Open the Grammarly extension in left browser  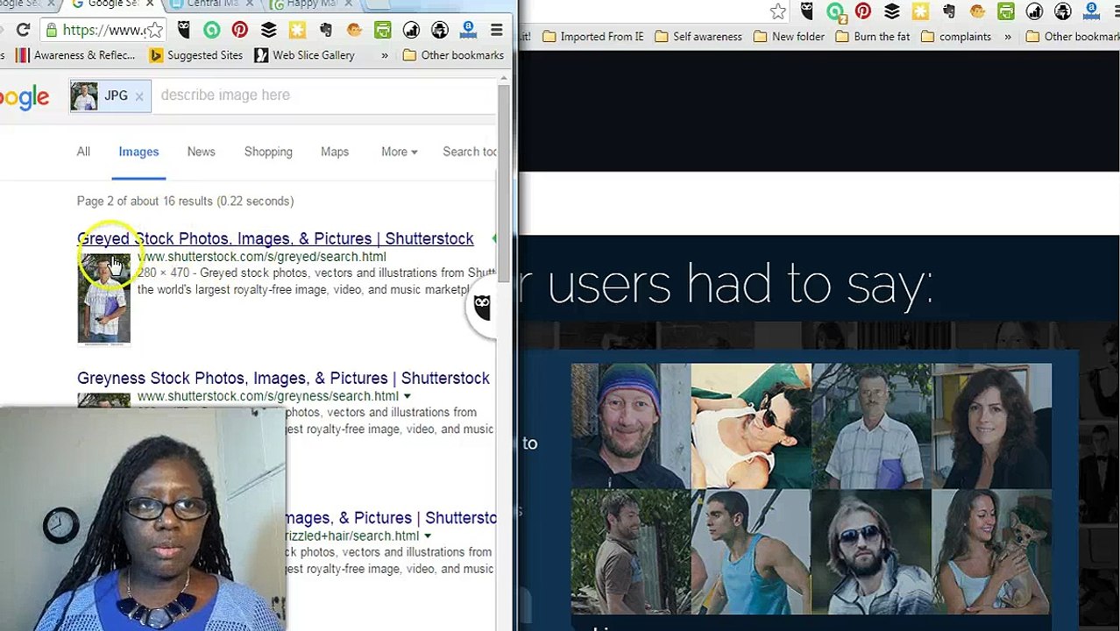pos(211,30)
